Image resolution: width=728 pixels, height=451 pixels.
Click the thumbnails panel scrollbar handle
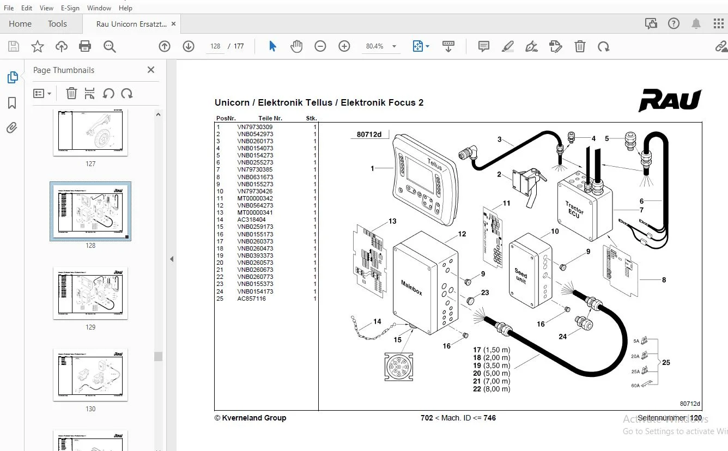click(x=158, y=356)
